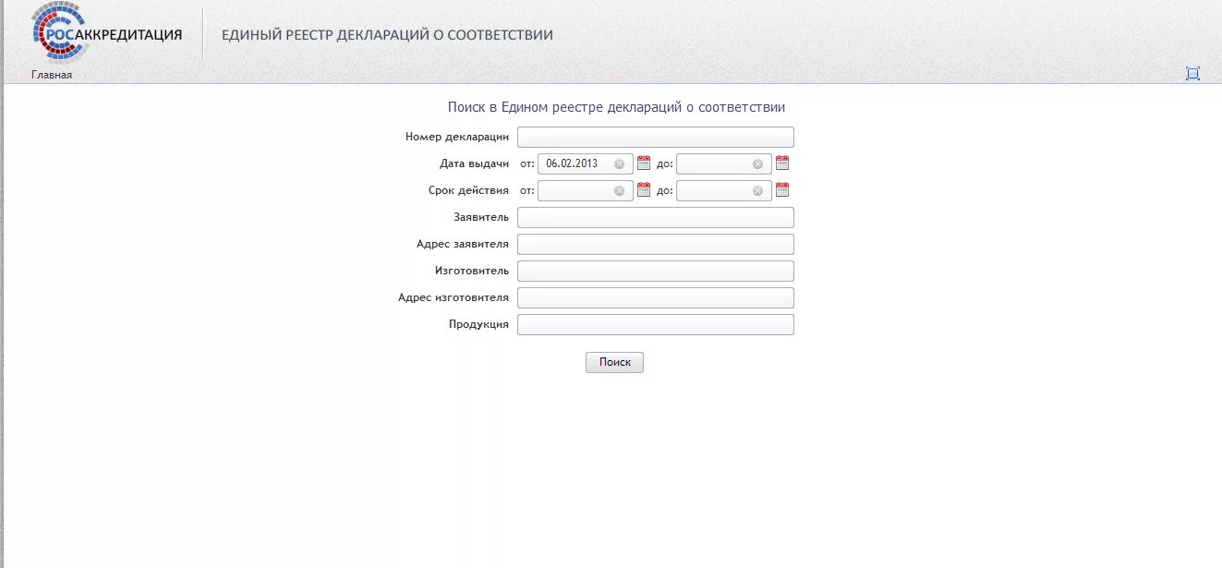Click the 'Продукция' label
This screenshot has width=1222, height=568.
point(479,324)
